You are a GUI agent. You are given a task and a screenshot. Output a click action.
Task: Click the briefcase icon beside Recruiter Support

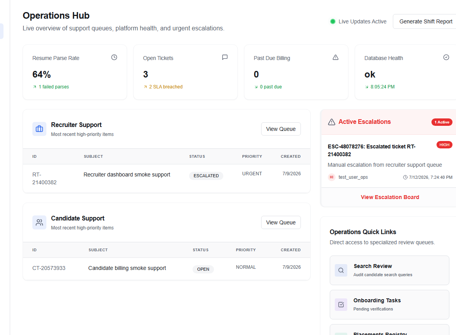point(39,129)
